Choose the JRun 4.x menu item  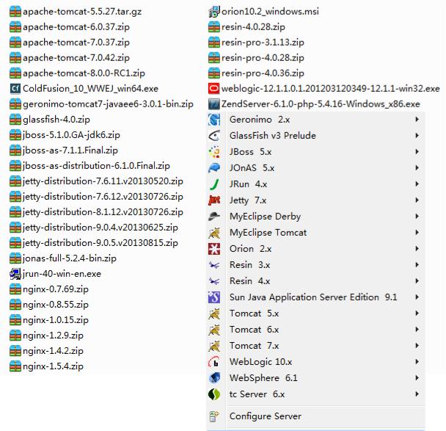pyautogui.click(x=248, y=184)
